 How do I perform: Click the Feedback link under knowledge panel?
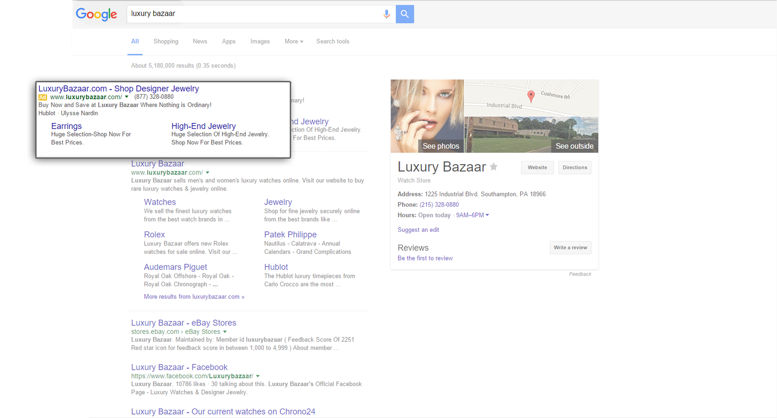coord(580,274)
